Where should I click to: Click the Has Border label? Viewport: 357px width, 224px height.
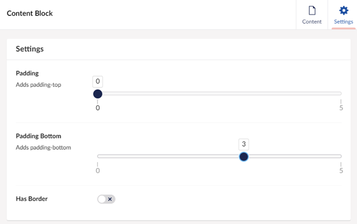coord(32,199)
